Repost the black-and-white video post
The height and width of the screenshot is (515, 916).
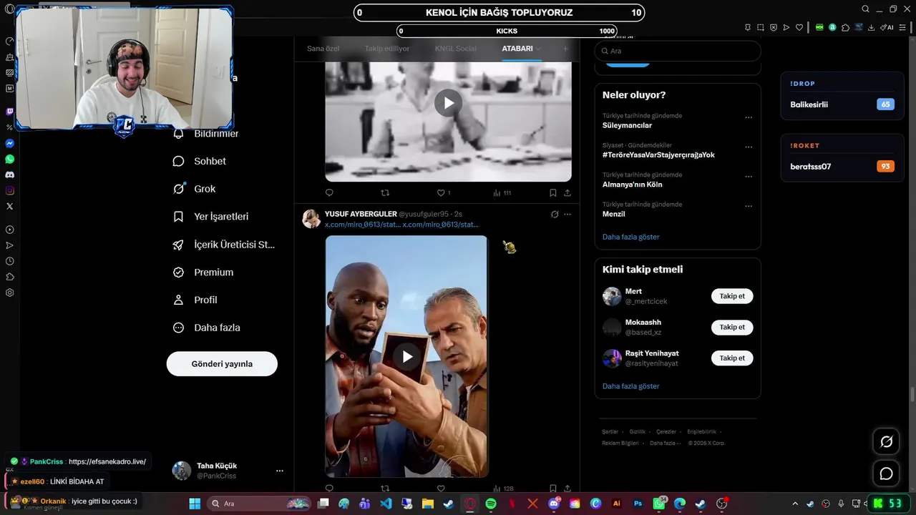tap(385, 192)
